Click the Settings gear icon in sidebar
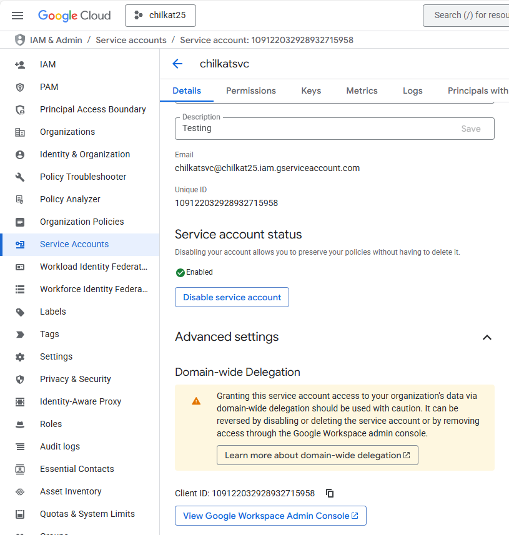The image size is (509, 535). pyautogui.click(x=20, y=356)
